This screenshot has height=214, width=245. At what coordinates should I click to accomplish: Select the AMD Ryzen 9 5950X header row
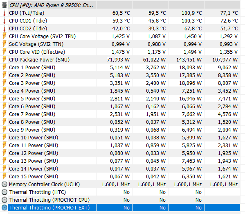(124, 5)
